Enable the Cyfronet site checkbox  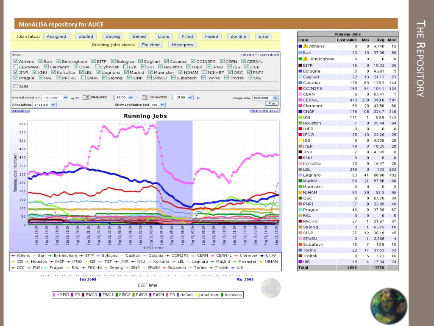pos(97,67)
